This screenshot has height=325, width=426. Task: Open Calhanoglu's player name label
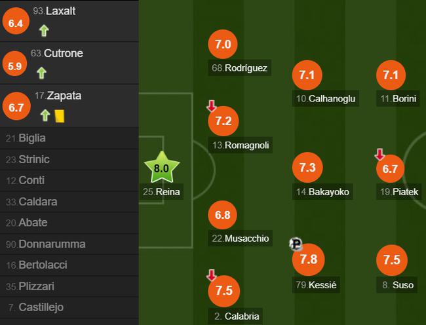pyautogui.click(x=326, y=99)
